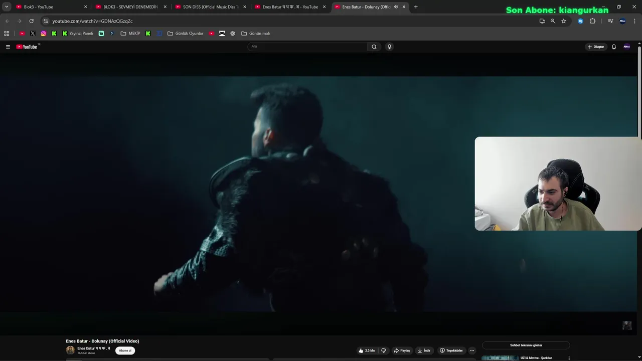Open the YouTube guide hamburger menu

click(8, 47)
